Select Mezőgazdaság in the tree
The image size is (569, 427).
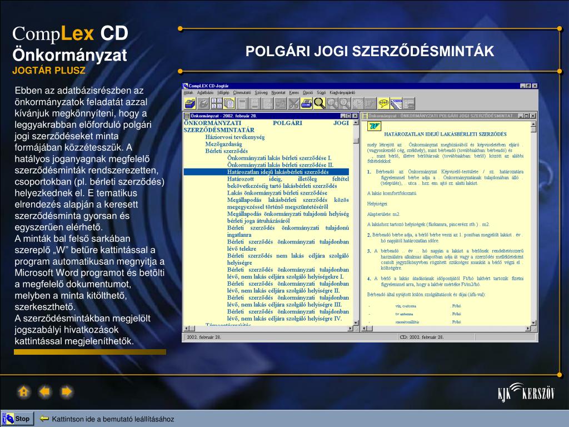coord(223,144)
